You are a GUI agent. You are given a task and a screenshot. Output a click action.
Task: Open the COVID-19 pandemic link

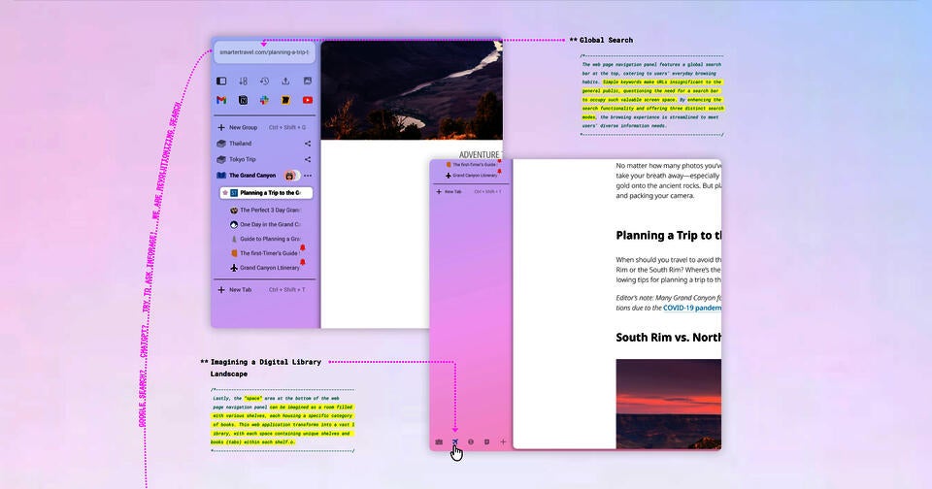click(x=692, y=308)
